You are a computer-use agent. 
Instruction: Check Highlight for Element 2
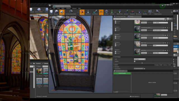coord(116,29)
